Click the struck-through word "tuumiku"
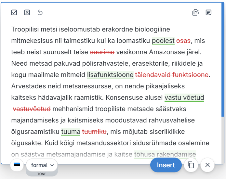The image size is (226, 179). click(94, 132)
